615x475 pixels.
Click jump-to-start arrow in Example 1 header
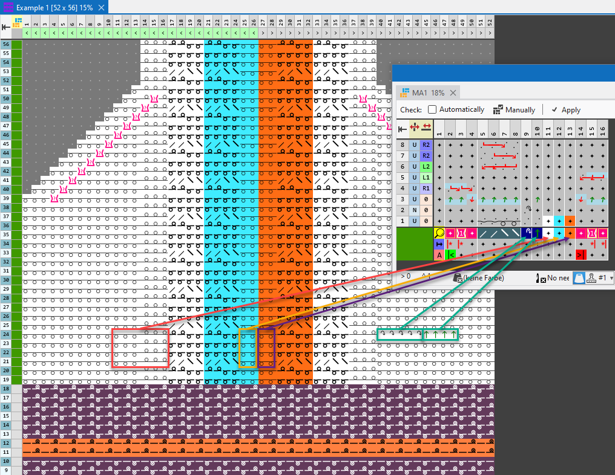point(5,26)
